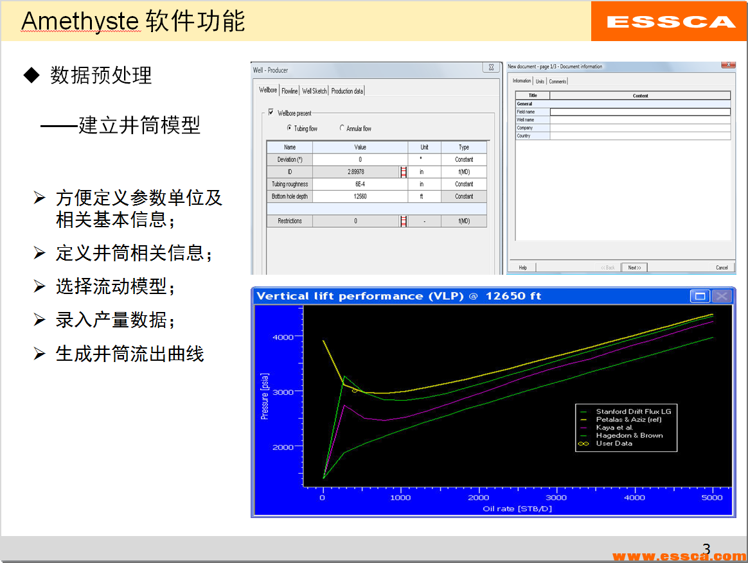Open the Restrictions table icon
The image size is (748, 563).
click(x=404, y=221)
